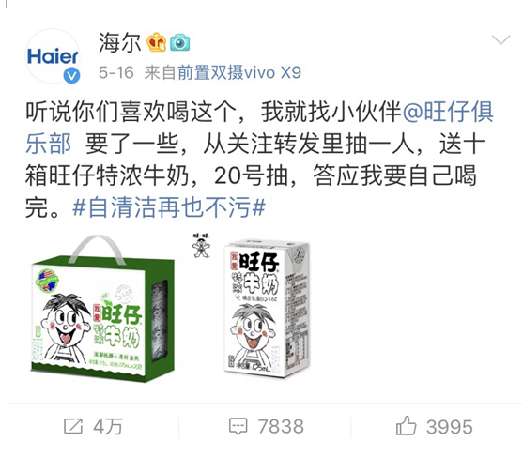Tap the 5-16 post date
The width and height of the screenshot is (523, 457).
click(x=116, y=72)
